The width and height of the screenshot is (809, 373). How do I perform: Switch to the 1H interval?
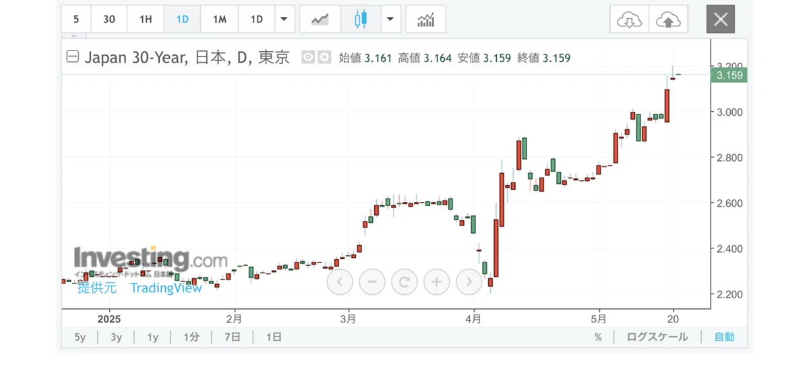click(x=146, y=19)
